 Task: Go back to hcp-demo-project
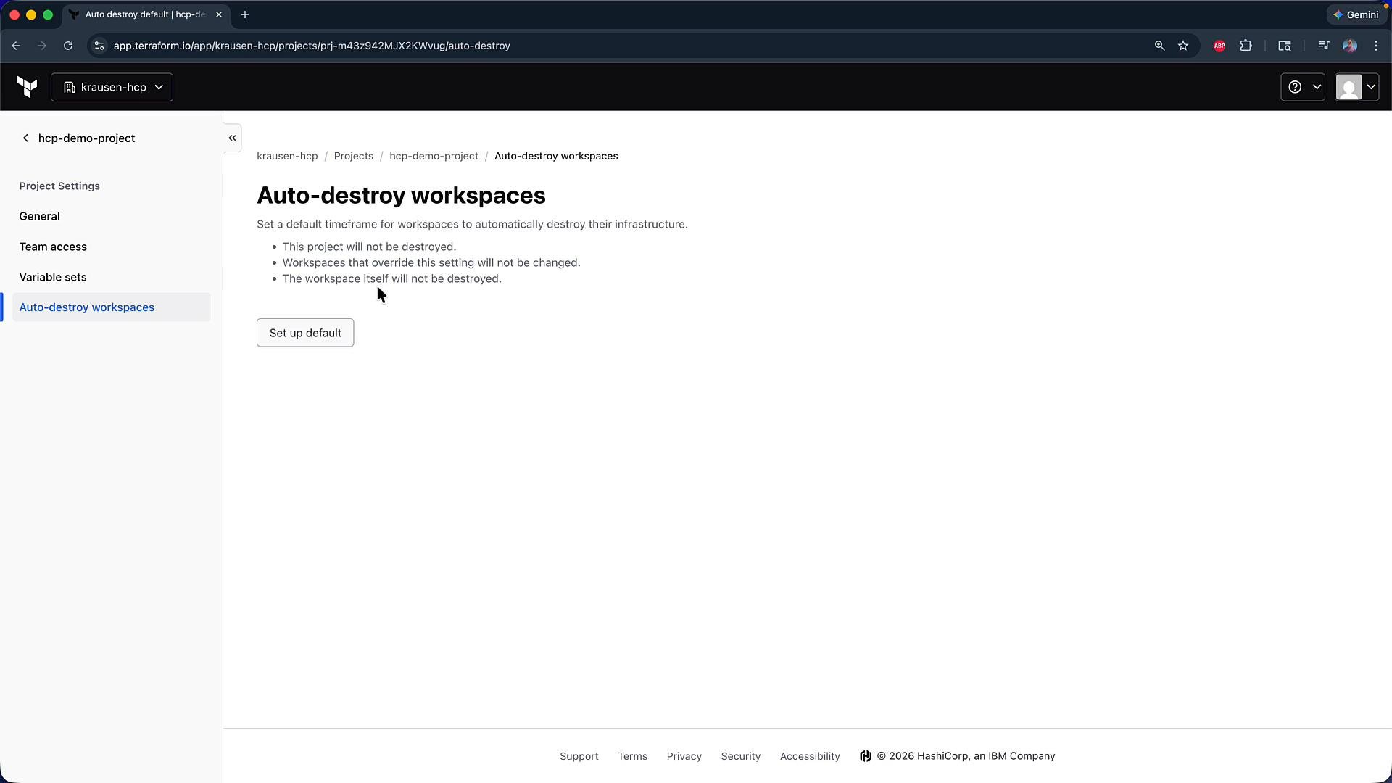coord(78,138)
